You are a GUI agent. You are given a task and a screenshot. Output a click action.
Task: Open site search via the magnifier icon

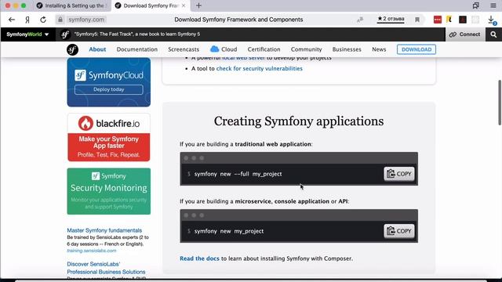tap(493, 34)
